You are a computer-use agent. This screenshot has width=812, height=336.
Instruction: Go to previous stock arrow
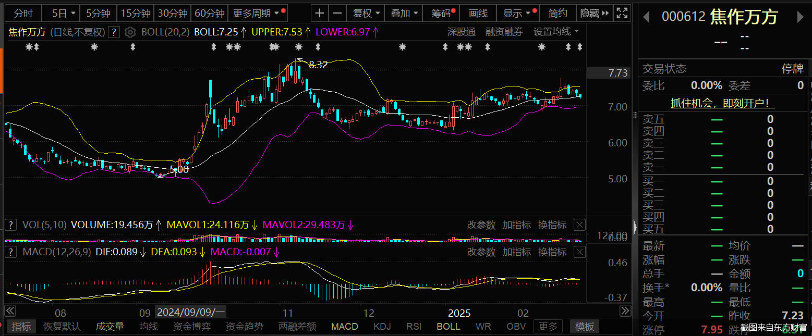pos(646,17)
